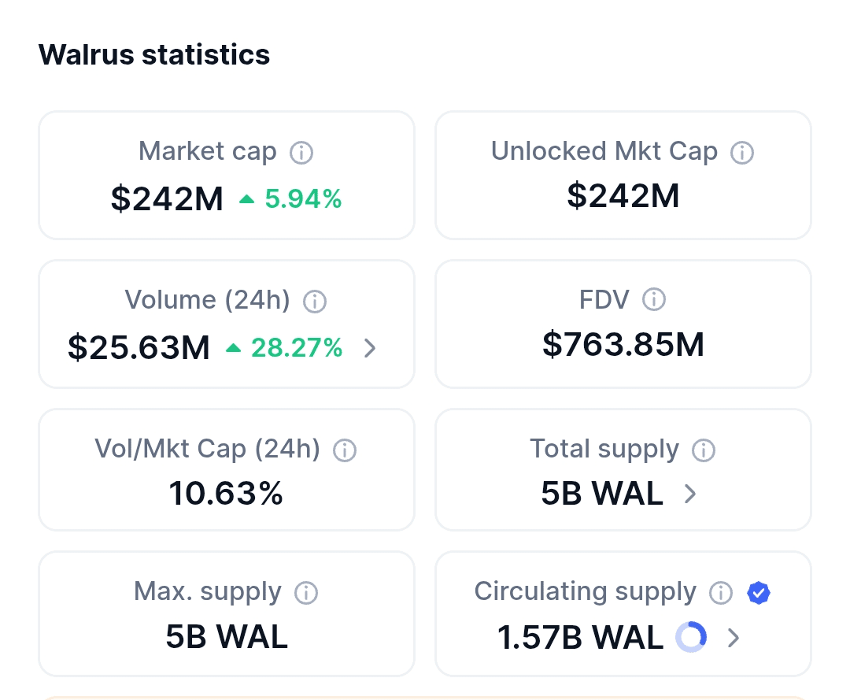
Task: Click the 1.57B WAL circulating value
Action: click(580, 637)
